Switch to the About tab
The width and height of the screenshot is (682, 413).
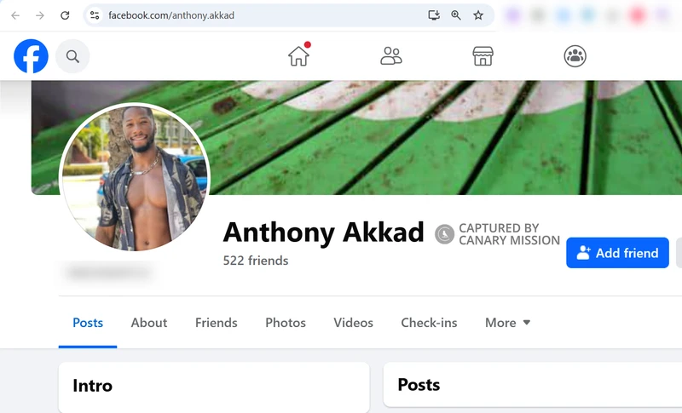coord(148,323)
